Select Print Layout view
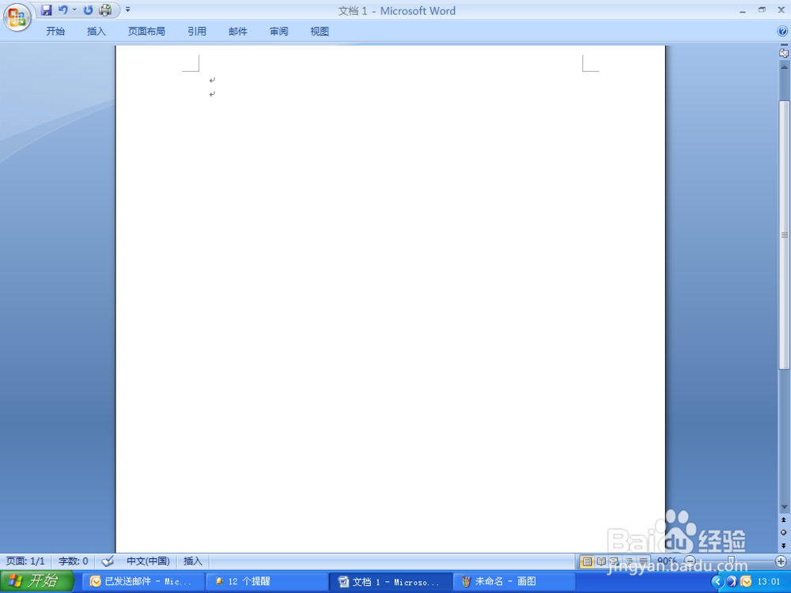 pyautogui.click(x=587, y=561)
